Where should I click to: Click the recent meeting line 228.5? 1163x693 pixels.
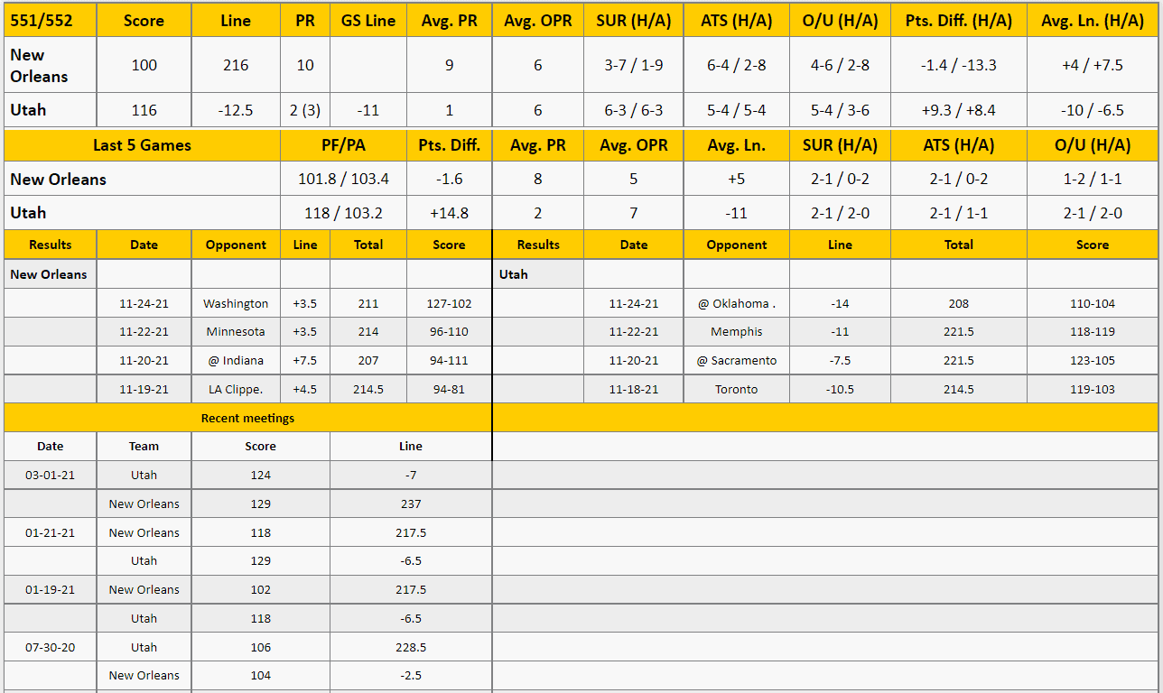[411, 647]
